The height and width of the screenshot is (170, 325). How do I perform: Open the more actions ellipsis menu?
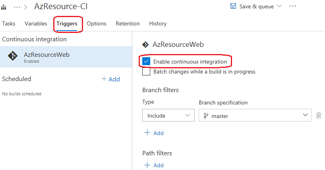pos(293,6)
